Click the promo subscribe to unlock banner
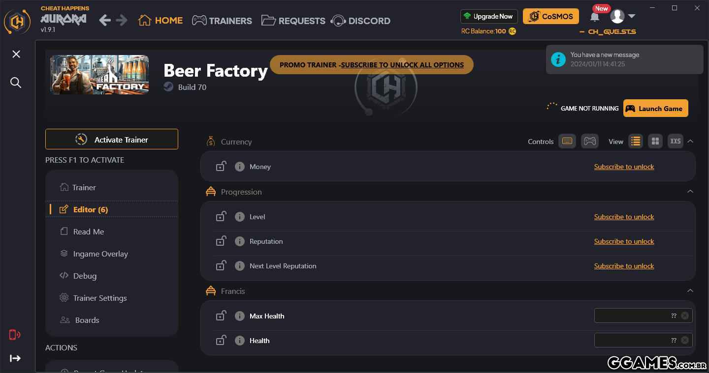 (x=372, y=64)
